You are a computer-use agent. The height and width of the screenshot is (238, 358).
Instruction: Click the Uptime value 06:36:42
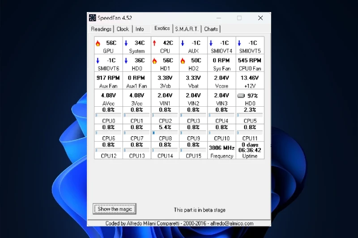pyautogui.click(x=250, y=150)
